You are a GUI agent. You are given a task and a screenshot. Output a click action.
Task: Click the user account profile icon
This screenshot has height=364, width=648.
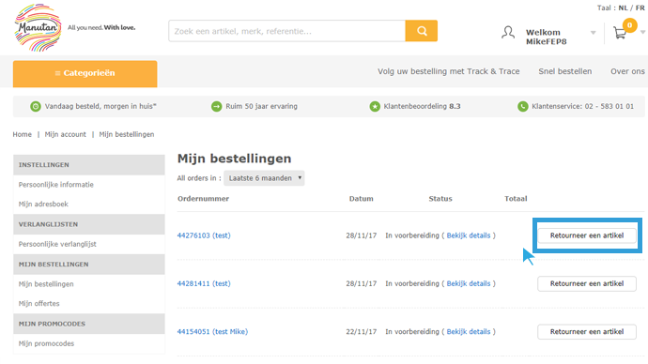tap(508, 33)
